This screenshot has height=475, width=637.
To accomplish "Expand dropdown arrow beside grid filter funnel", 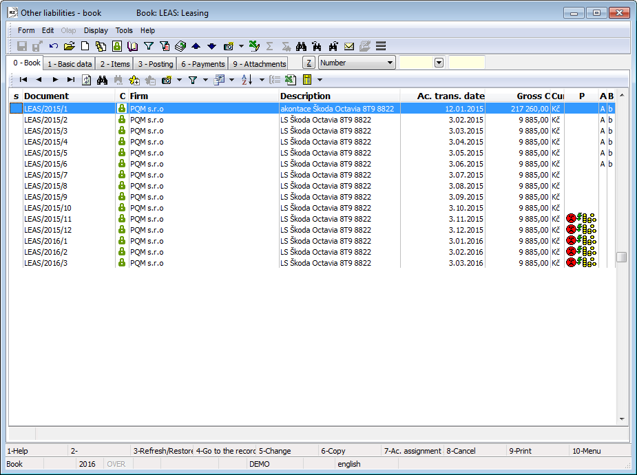I will click(205, 80).
